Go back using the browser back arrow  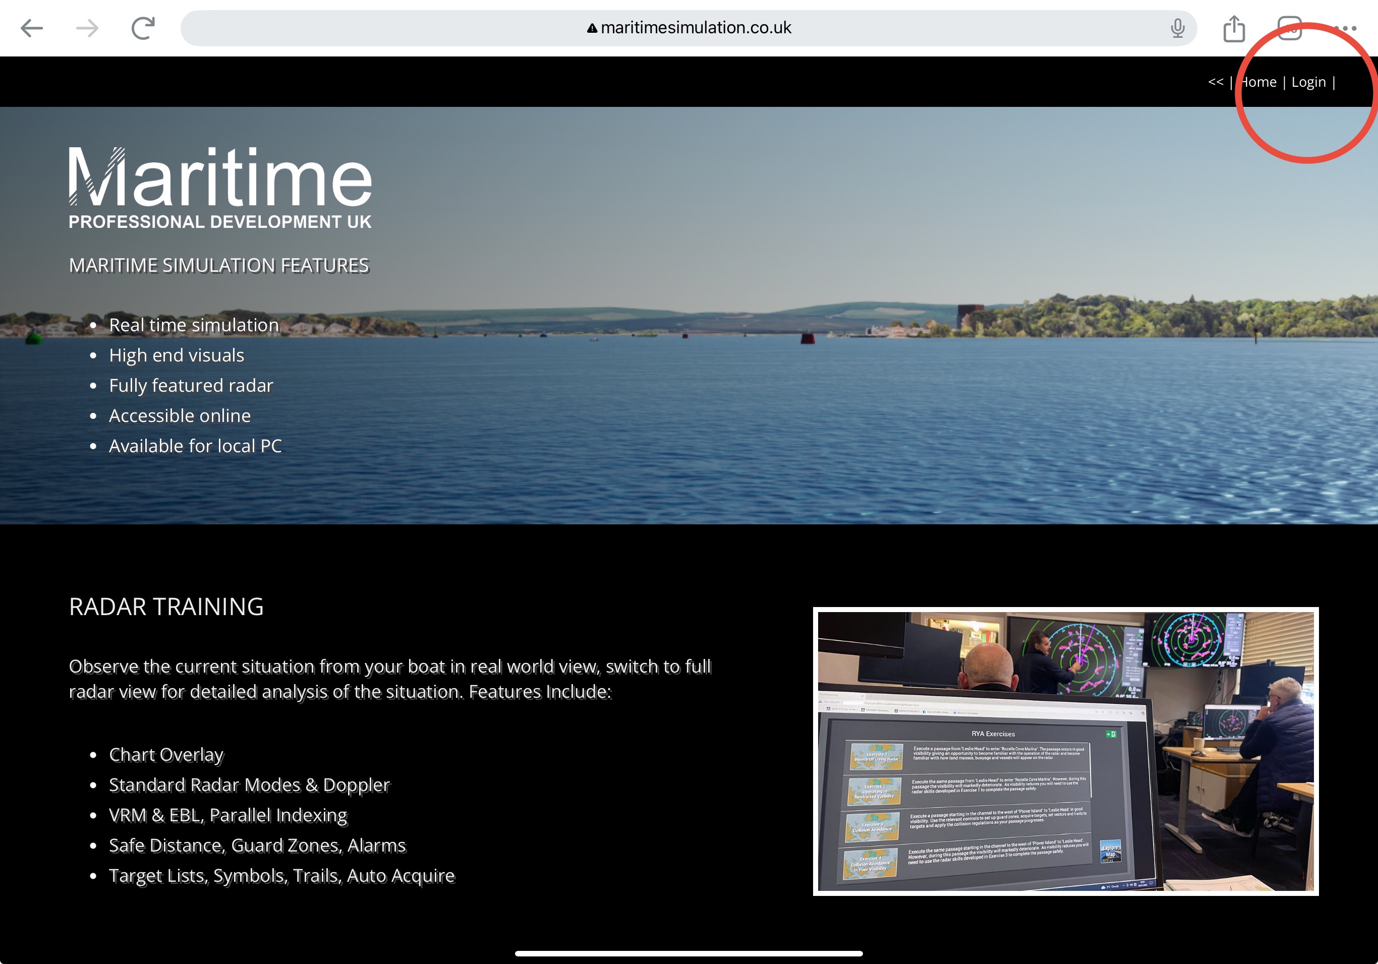31,28
